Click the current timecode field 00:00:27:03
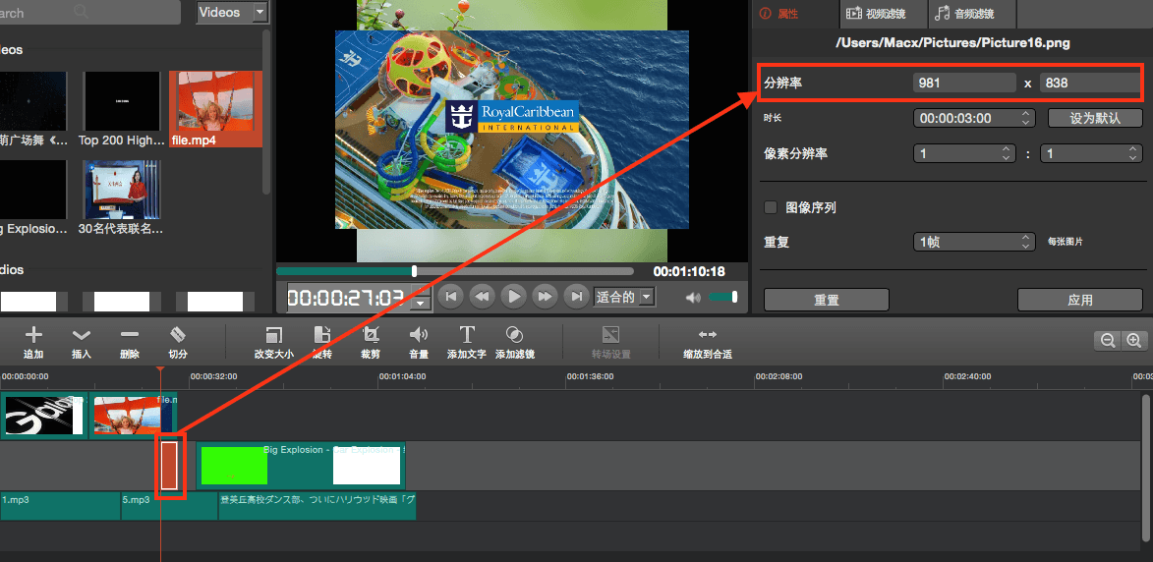 click(347, 299)
